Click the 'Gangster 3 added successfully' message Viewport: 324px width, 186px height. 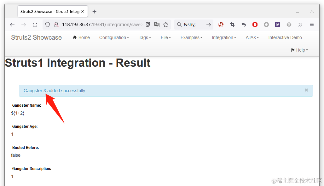click(54, 91)
